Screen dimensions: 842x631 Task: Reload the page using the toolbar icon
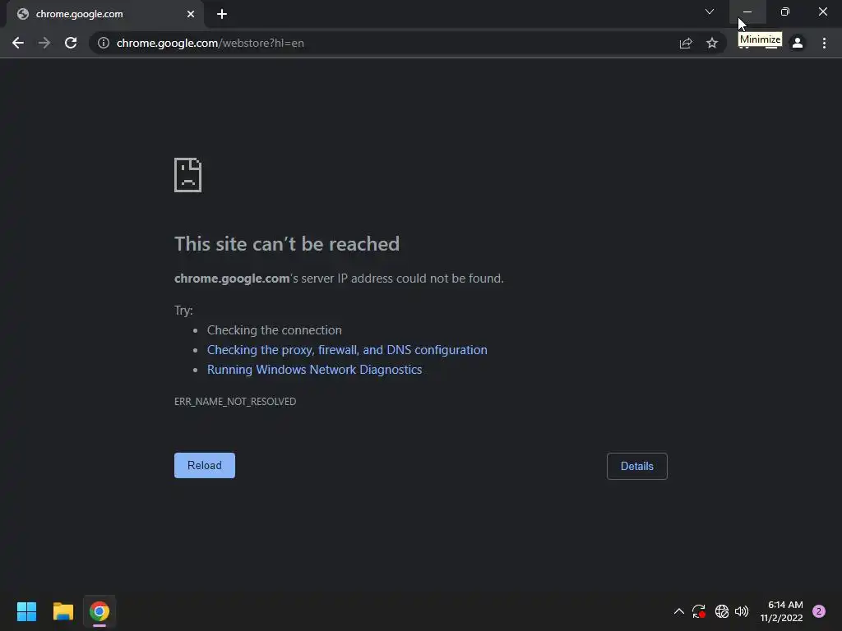[71, 43]
